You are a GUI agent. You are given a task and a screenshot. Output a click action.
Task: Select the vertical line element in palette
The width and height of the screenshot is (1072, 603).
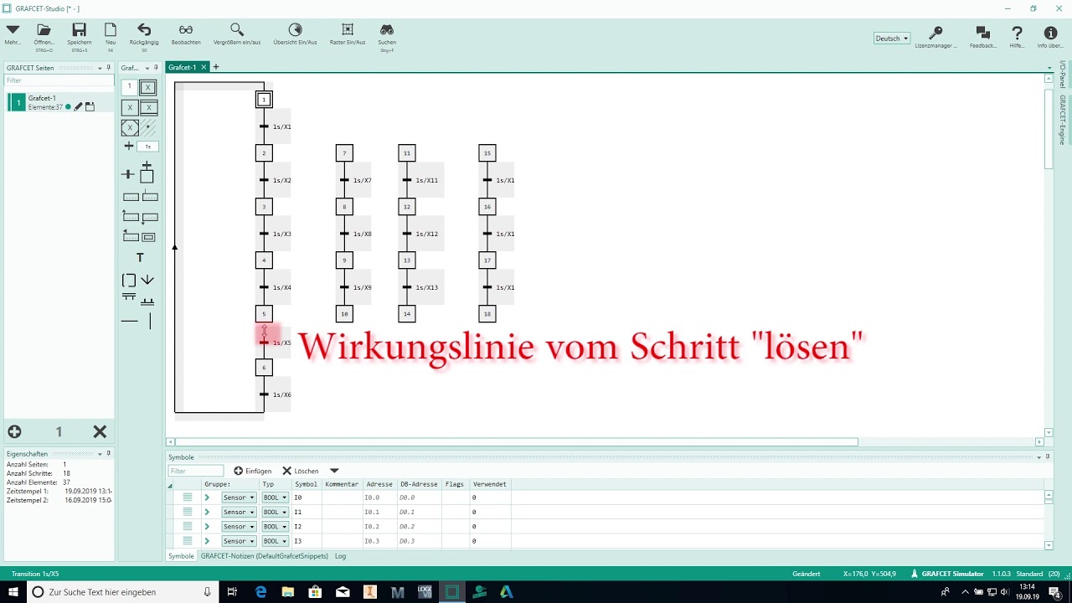click(x=150, y=321)
